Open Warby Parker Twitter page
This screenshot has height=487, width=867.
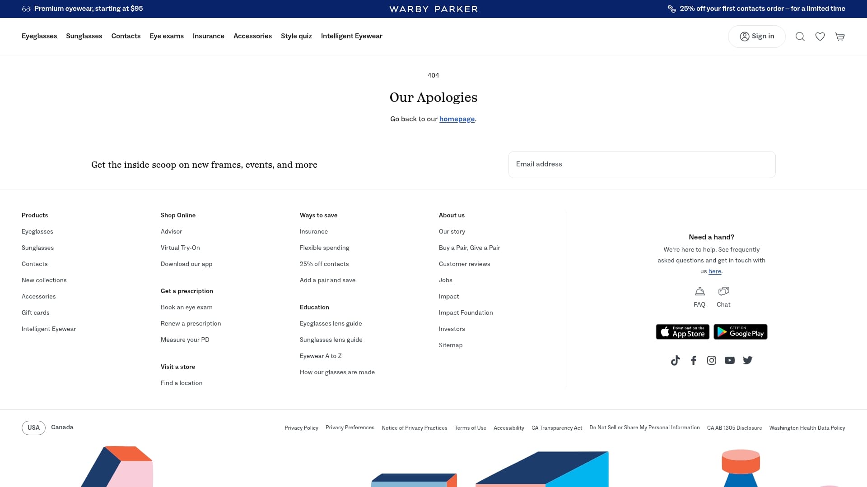click(748, 360)
